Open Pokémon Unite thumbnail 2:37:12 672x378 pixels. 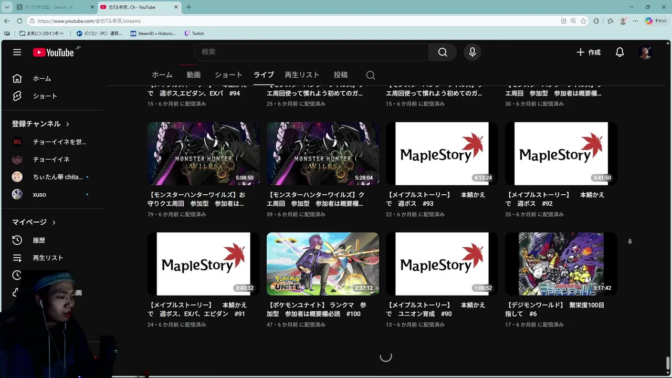[x=322, y=264]
